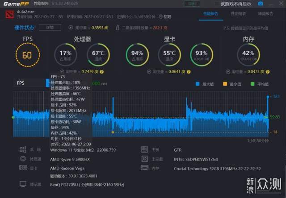Click the 0.3593 度 power value
Viewport: 286px width, 198px height.
[x=100, y=28]
